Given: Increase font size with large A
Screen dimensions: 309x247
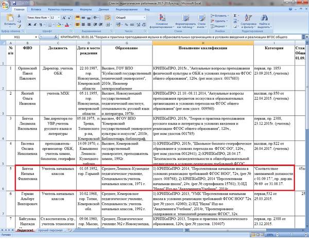Looking at the screenshot, I should 64,17.
